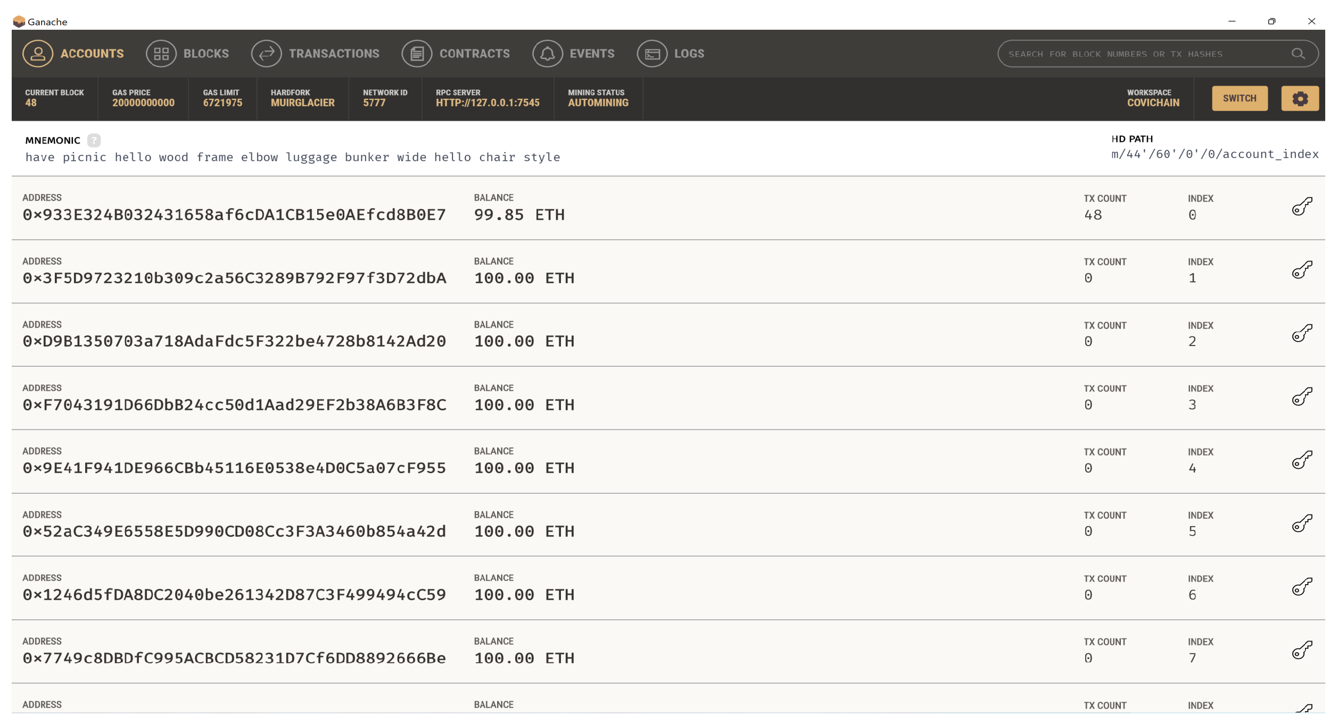
Task: View the Logs tab
Action: pos(671,54)
